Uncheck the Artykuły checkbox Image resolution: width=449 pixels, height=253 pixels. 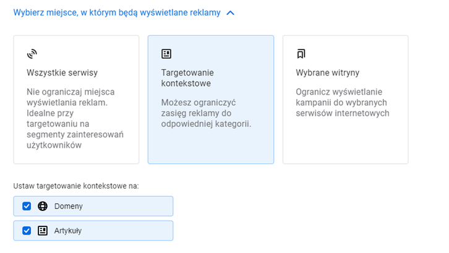[x=27, y=231]
